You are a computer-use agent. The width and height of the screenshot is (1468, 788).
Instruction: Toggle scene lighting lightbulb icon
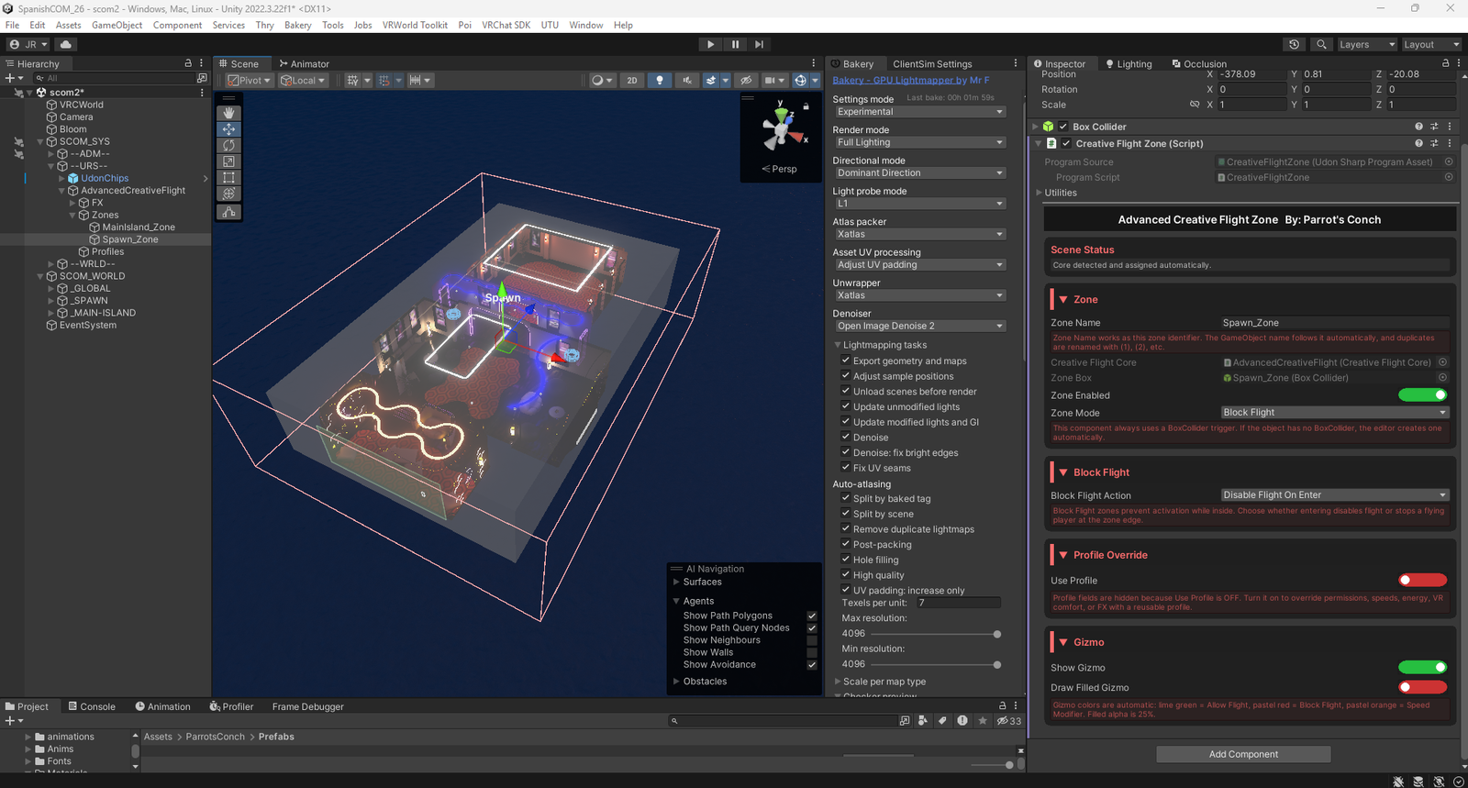click(660, 81)
